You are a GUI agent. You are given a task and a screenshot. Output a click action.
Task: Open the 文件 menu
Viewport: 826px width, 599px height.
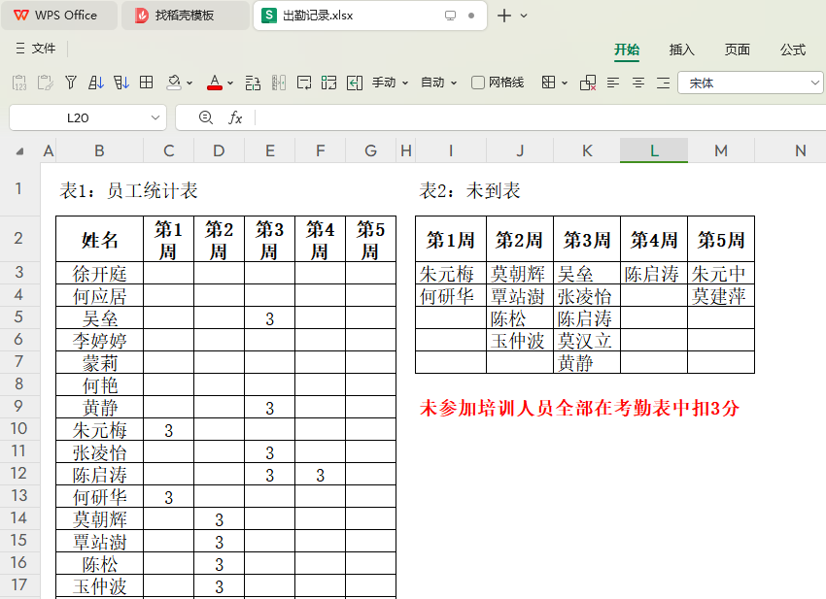tap(35, 49)
